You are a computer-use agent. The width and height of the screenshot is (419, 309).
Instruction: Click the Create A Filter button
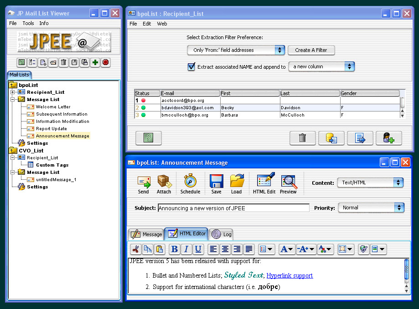pos(311,50)
